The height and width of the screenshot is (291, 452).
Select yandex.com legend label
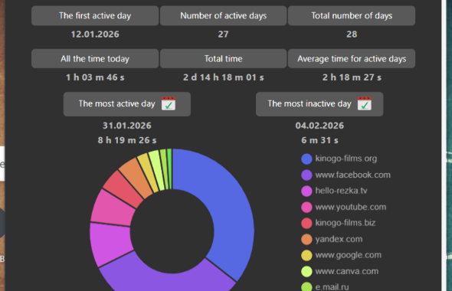coord(339,239)
